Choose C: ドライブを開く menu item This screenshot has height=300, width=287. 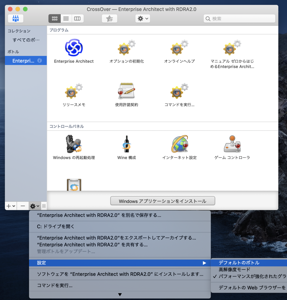120,226
